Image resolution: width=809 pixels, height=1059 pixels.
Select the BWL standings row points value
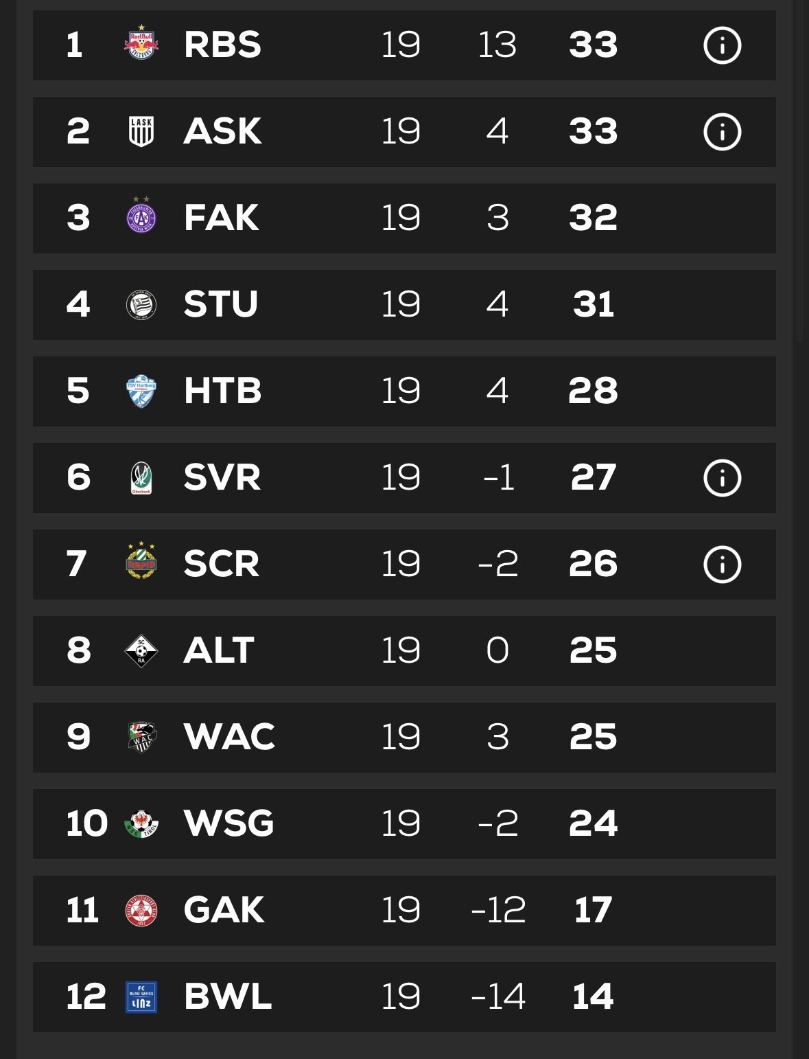[x=593, y=997]
